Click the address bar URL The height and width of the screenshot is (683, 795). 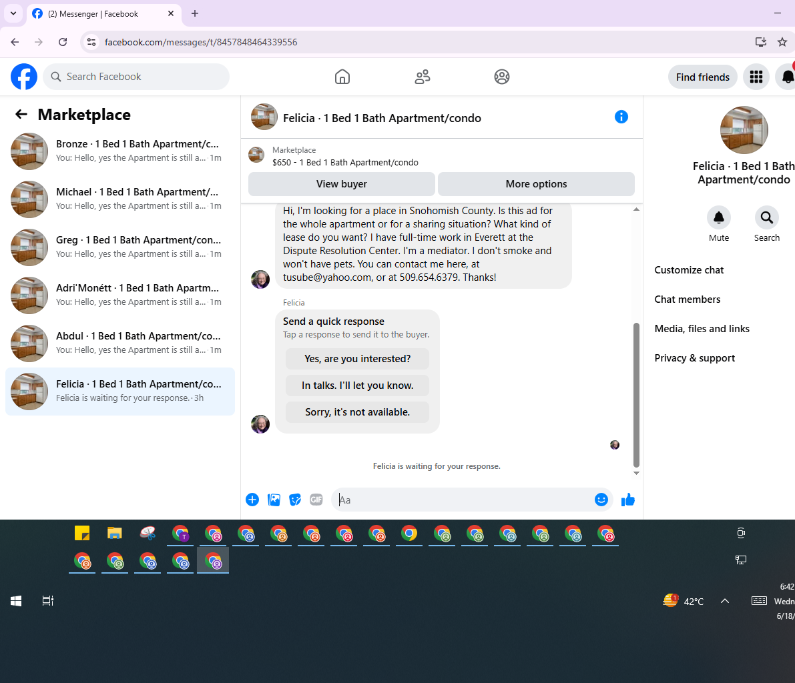click(x=201, y=42)
